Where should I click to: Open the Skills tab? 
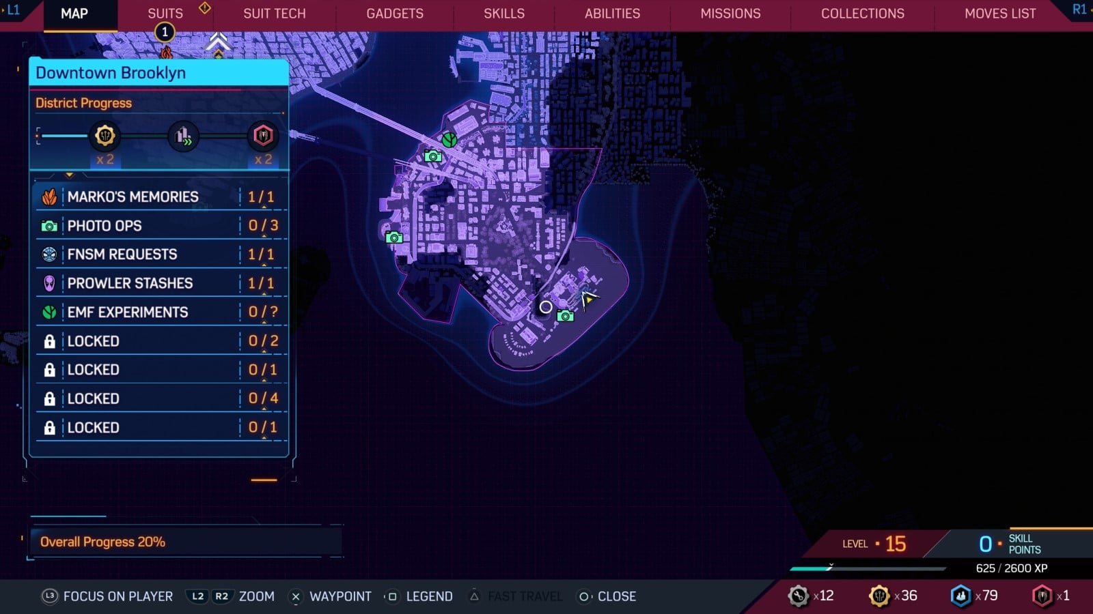[x=504, y=14]
